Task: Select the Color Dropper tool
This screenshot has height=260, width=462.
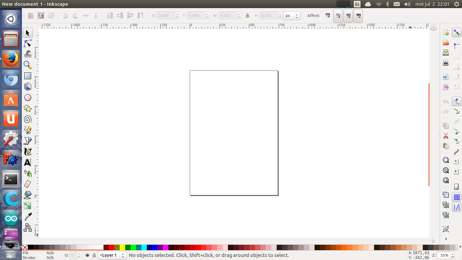Action: tap(28, 216)
